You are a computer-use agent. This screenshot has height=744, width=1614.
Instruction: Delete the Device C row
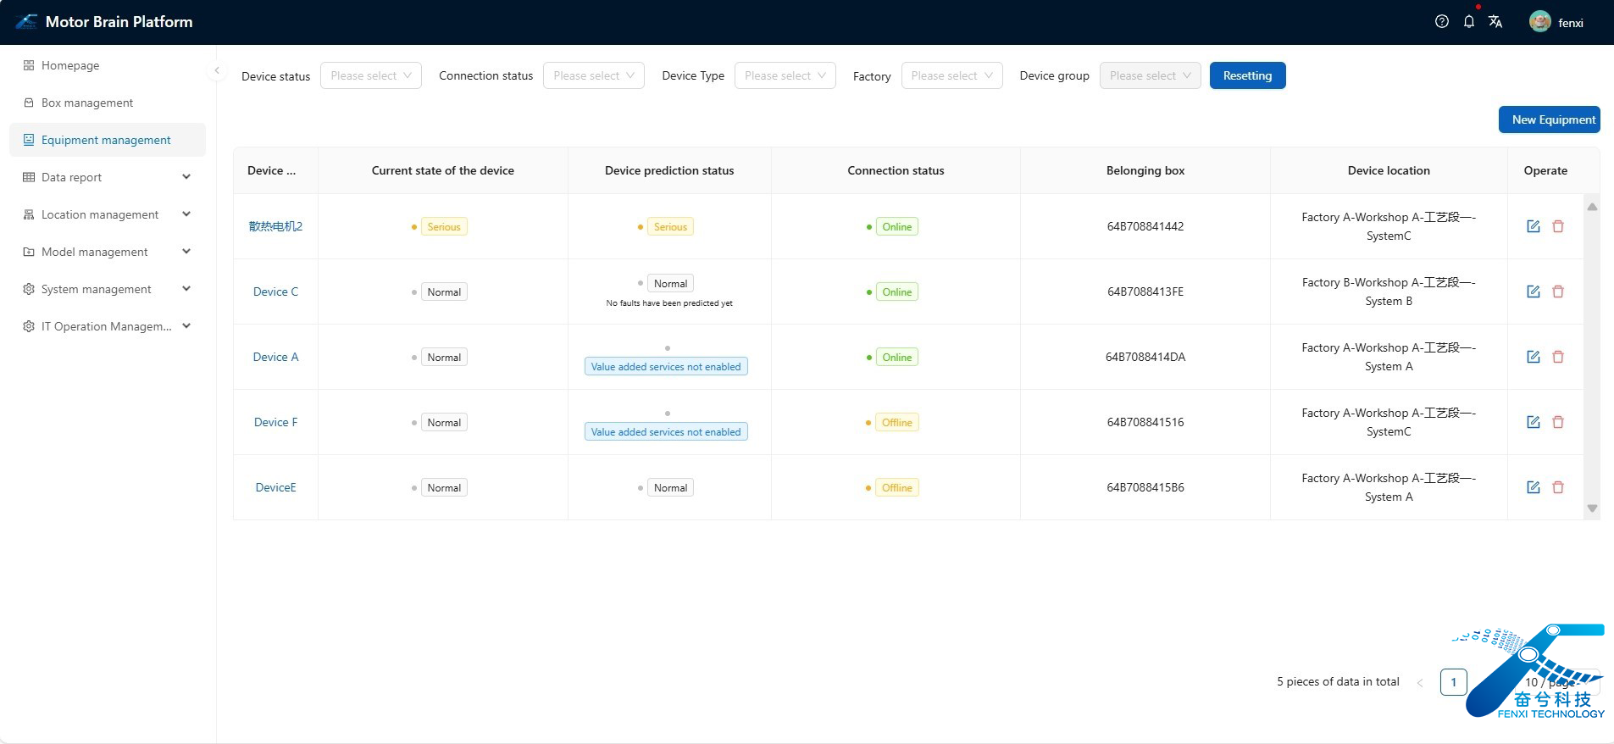(x=1558, y=291)
